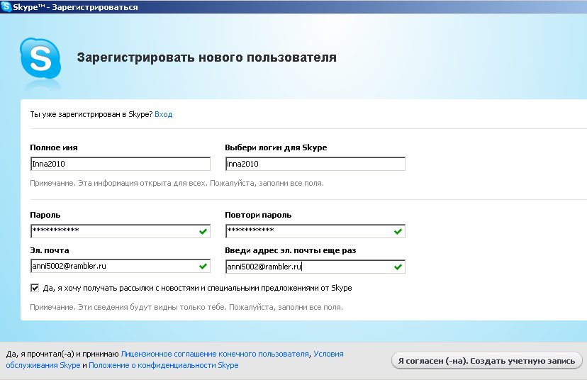
Task: Open the Положение о конфиденциальности Skype link
Action: click(163, 365)
